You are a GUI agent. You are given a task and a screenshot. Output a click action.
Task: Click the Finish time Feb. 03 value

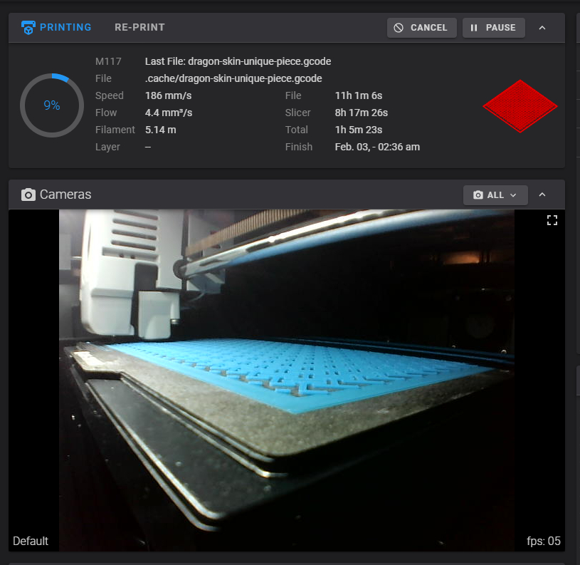pyautogui.click(x=377, y=147)
